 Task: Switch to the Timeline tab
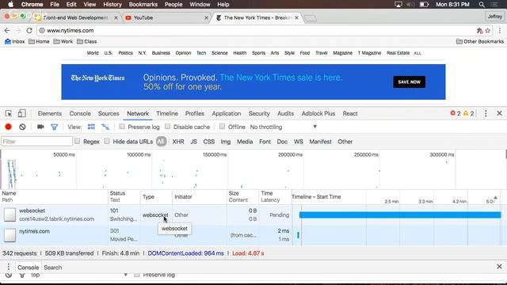pyautogui.click(x=167, y=113)
